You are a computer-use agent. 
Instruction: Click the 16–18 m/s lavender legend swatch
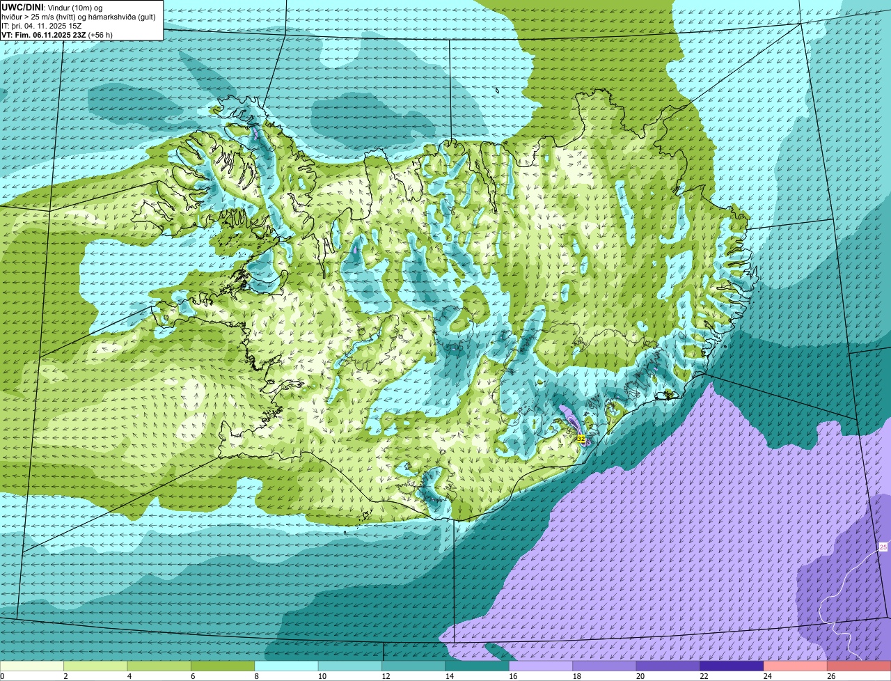pos(541,666)
